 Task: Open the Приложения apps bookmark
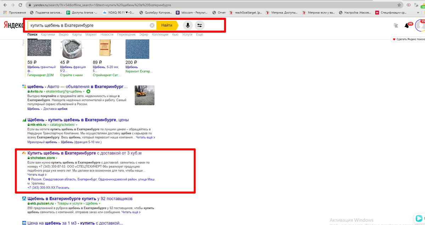[15, 13]
